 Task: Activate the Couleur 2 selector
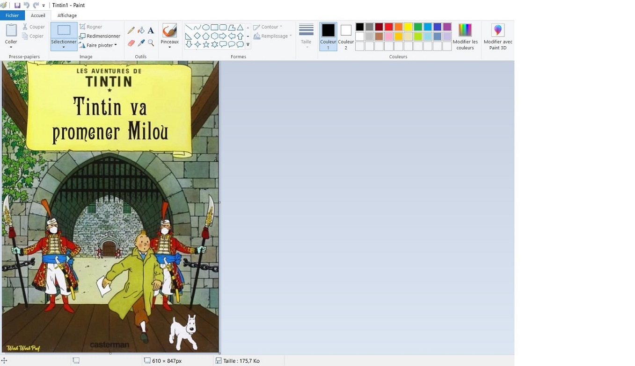click(x=346, y=36)
